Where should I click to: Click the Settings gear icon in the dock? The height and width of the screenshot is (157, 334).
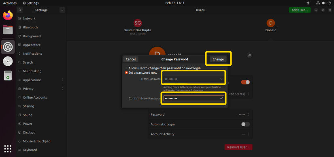8,47
